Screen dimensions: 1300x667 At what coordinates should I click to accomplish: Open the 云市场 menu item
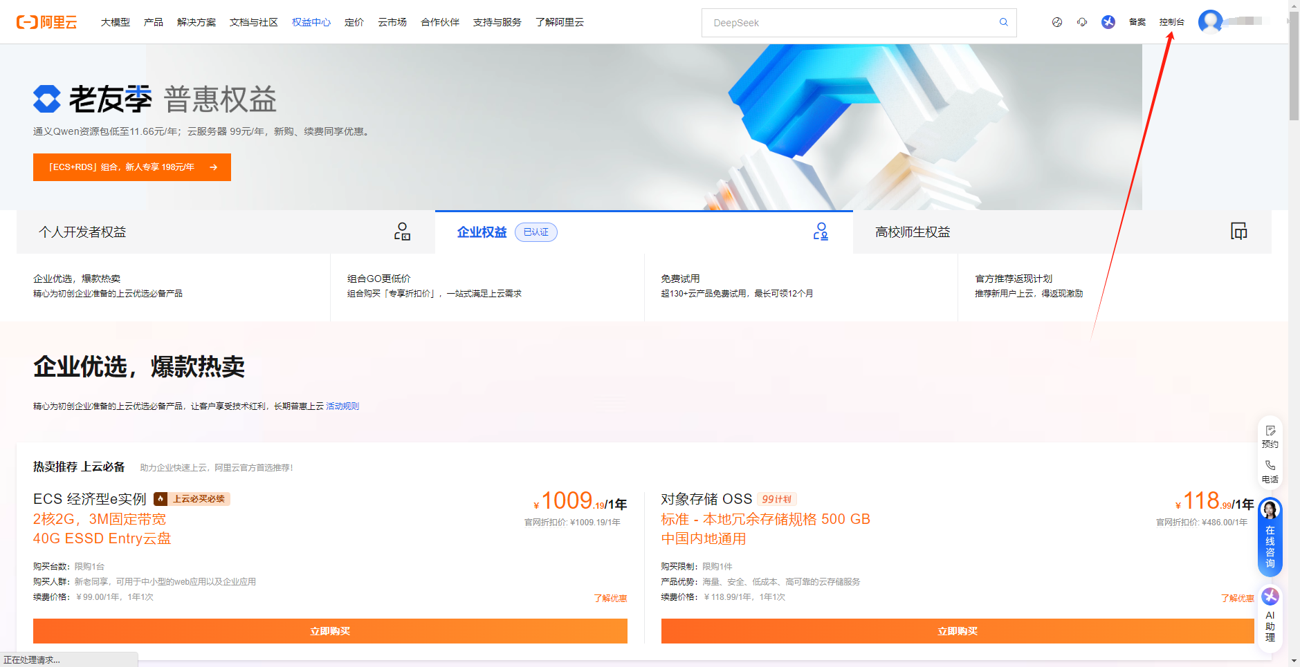(392, 22)
